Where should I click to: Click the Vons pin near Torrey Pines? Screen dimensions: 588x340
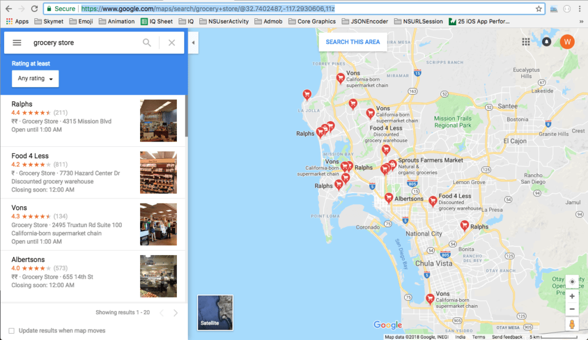point(341,78)
